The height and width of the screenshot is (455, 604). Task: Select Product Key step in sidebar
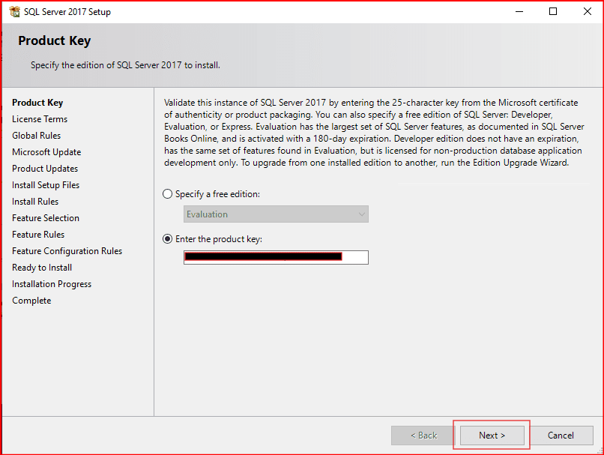point(37,103)
